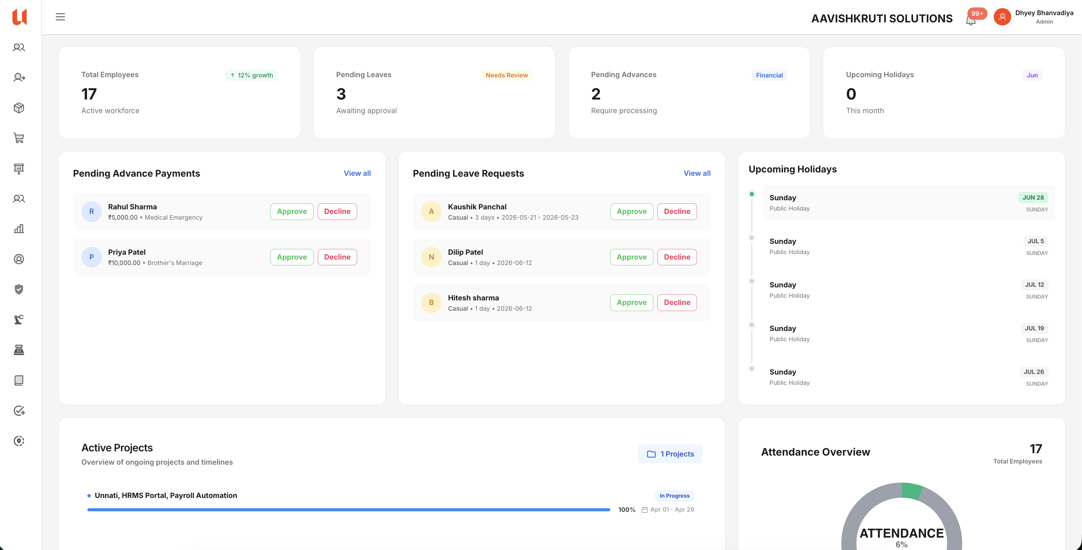Click the project progress bar at 100%
Screen dimensions: 1082x550
coord(349,510)
